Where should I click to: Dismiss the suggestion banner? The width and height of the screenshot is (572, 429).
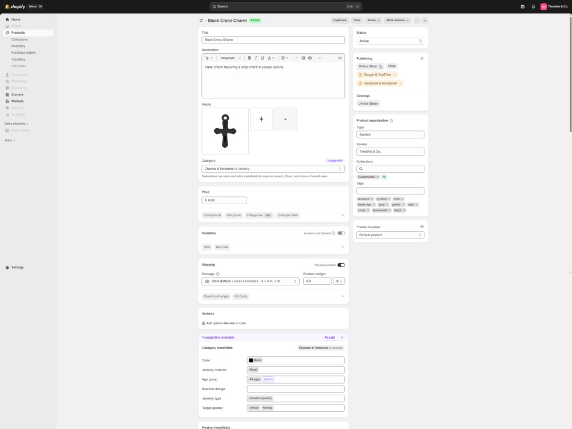coord(342,337)
